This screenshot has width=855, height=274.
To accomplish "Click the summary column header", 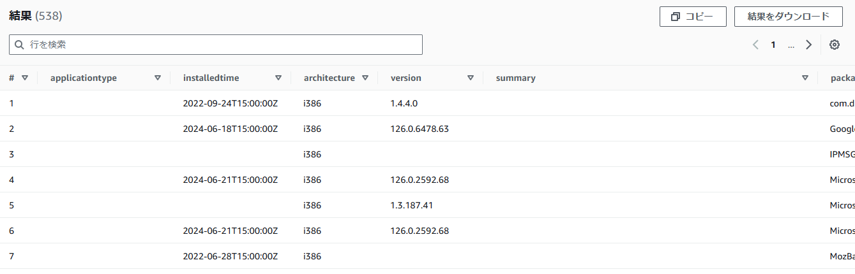I will tap(516, 78).
